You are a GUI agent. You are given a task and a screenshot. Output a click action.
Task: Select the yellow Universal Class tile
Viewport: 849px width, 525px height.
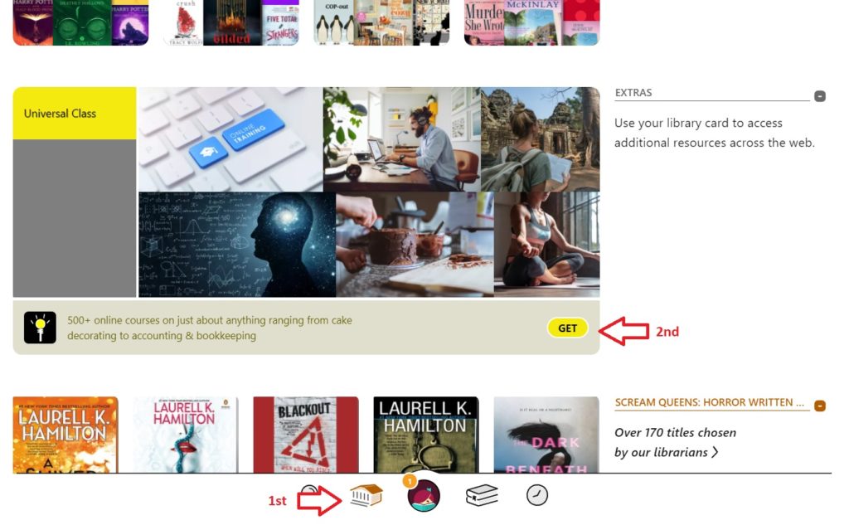click(x=75, y=114)
